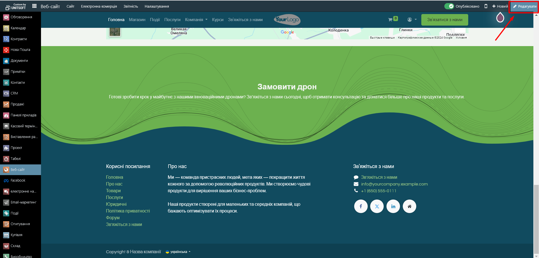This screenshot has height=258, width=539.
Task: Click Редагувати to edit the page
Action: (x=524, y=6)
